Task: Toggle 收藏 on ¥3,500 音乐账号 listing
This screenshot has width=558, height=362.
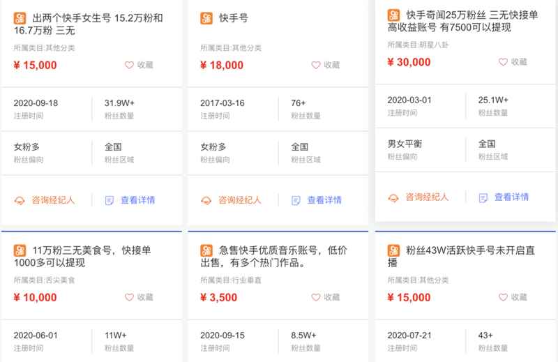Action: point(325,296)
